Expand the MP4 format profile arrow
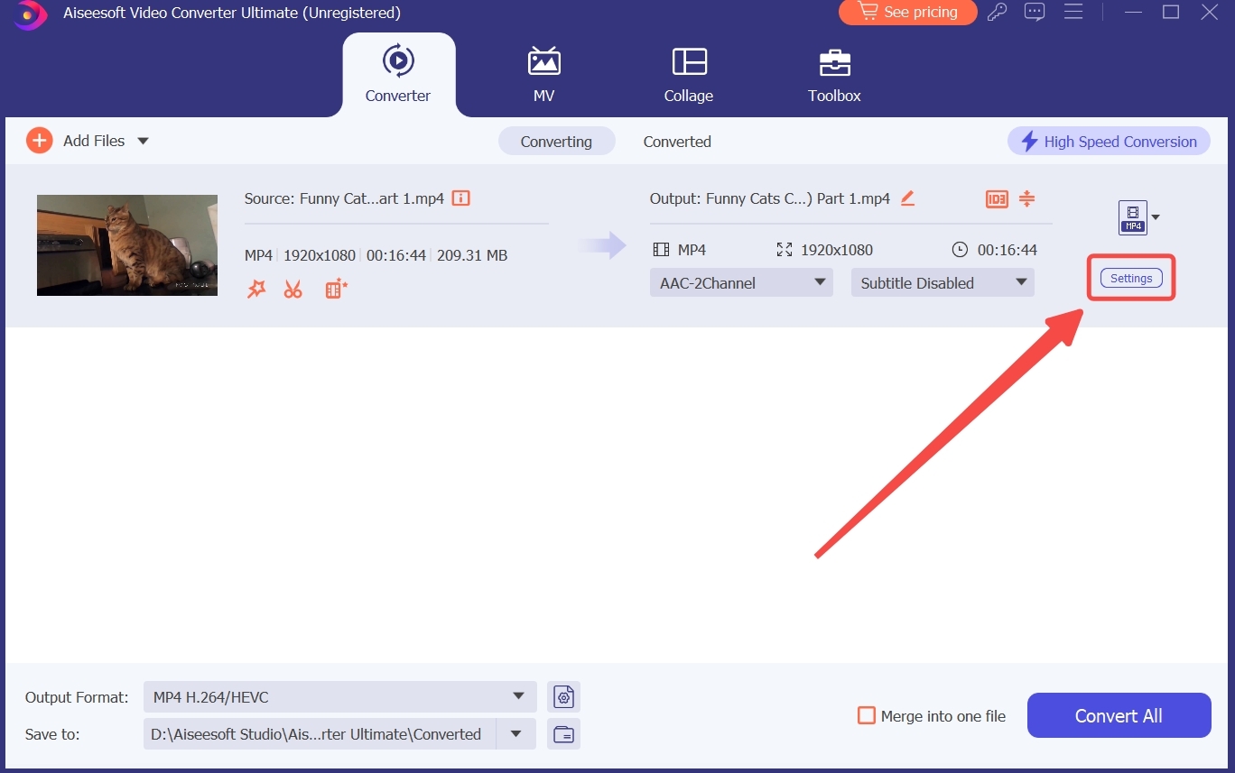This screenshot has height=773, width=1235. 1156,217
